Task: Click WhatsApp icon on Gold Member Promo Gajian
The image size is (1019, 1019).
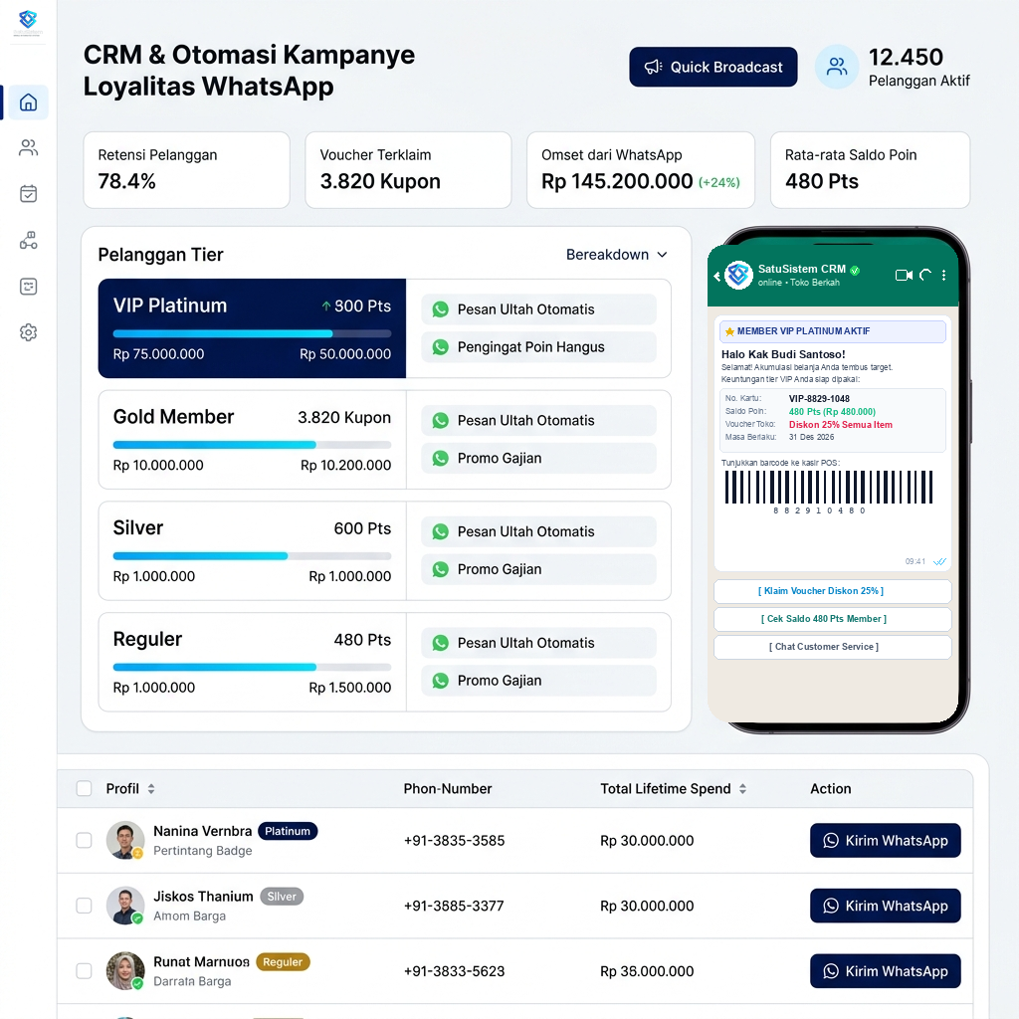Action: 441,458
